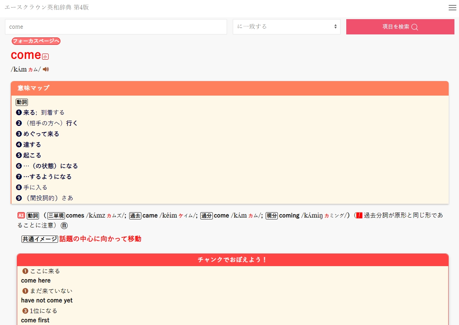
Task: Select meaning 4 達する
Action: 28,145
